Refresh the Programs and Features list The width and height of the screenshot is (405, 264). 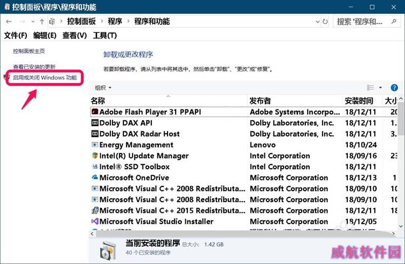(x=325, y=22)
